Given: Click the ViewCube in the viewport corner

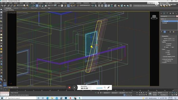Looking at the screenshot, I should click(x=154, y=17).
